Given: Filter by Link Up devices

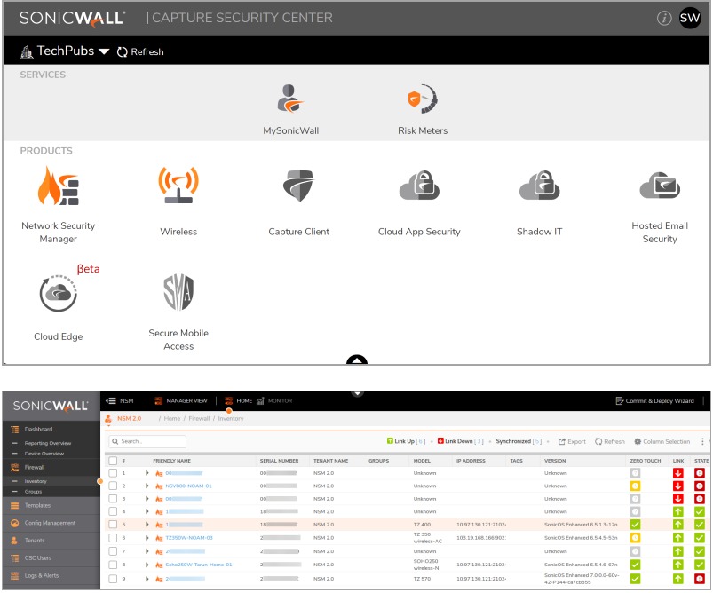Looking at the screenshot, I should pyautogui.click(x=406, y=441).
